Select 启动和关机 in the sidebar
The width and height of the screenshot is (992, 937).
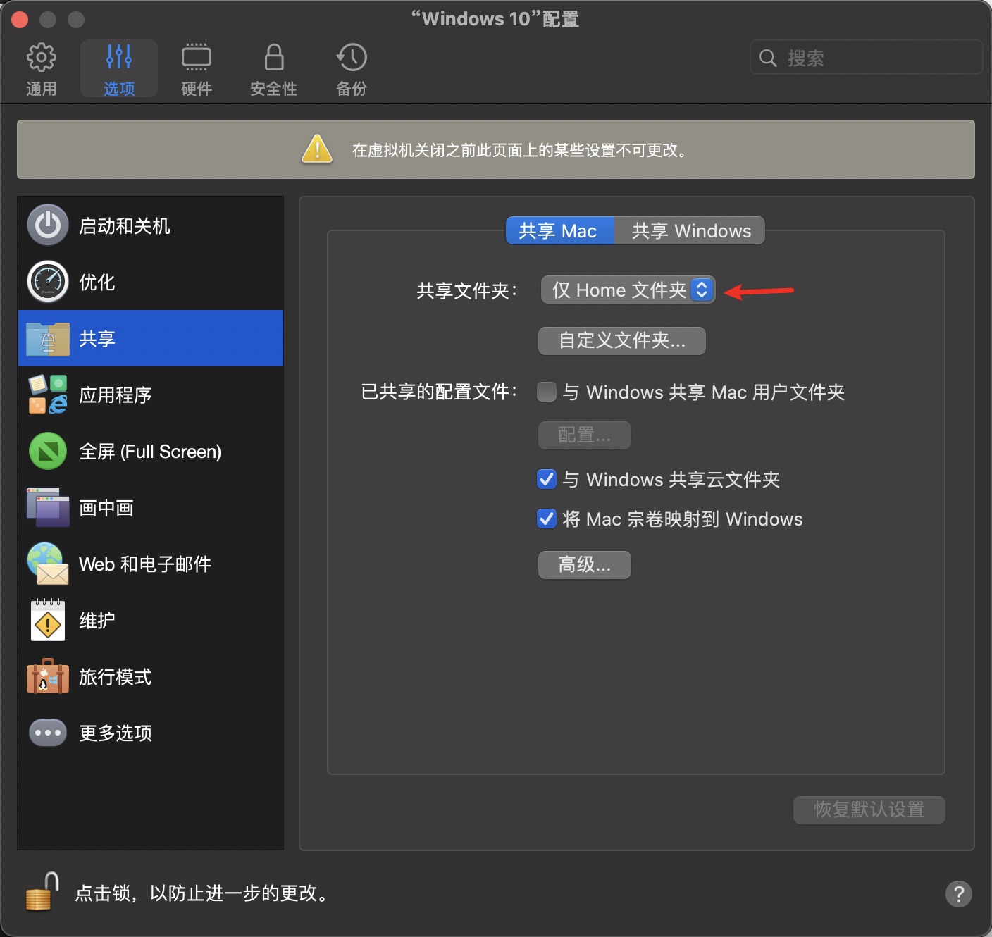pos(151,225)
